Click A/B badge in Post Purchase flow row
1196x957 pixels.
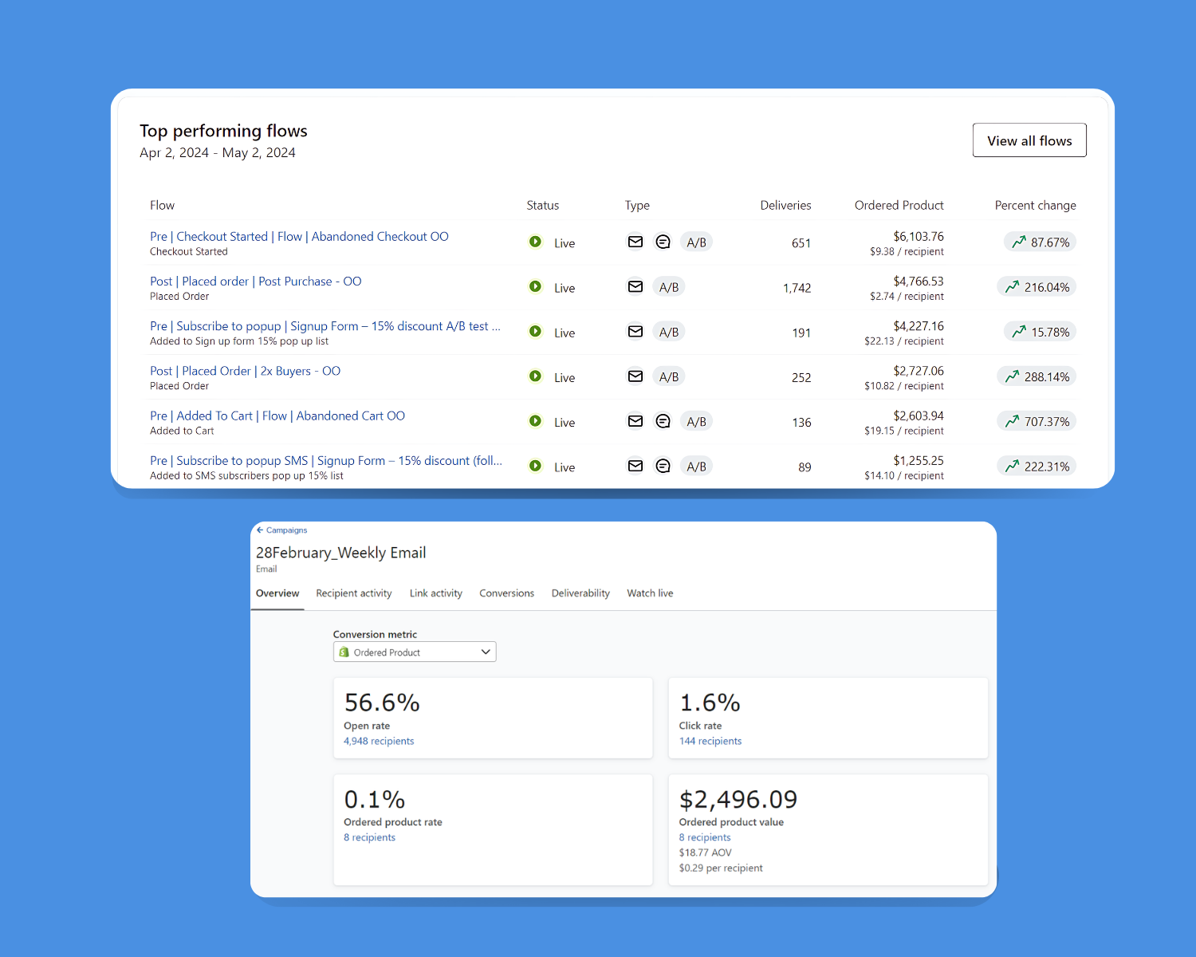(x=668, y=287)
